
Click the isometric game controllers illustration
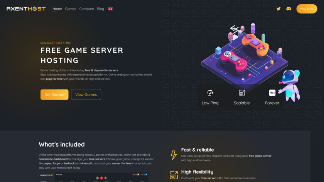point(245,55)
